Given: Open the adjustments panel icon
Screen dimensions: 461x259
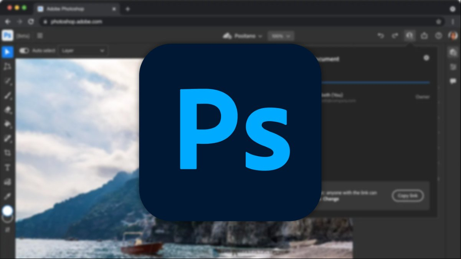Looking at the screenshot, I should click(x=453, y=67).
